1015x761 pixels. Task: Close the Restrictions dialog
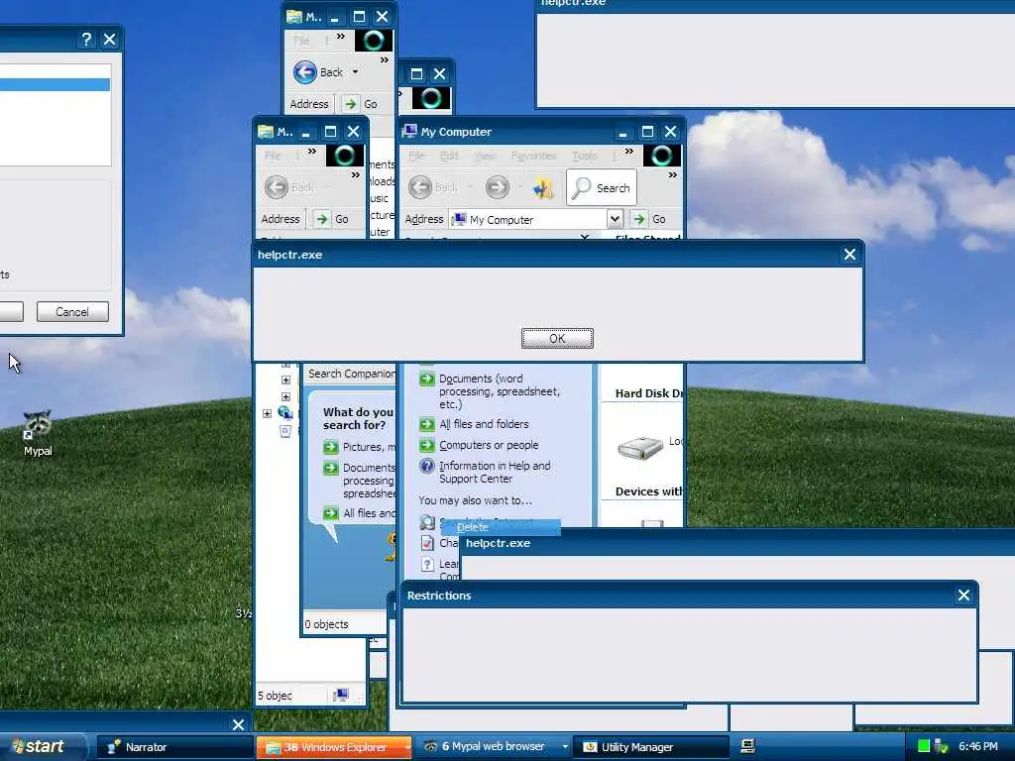(963, 596)
